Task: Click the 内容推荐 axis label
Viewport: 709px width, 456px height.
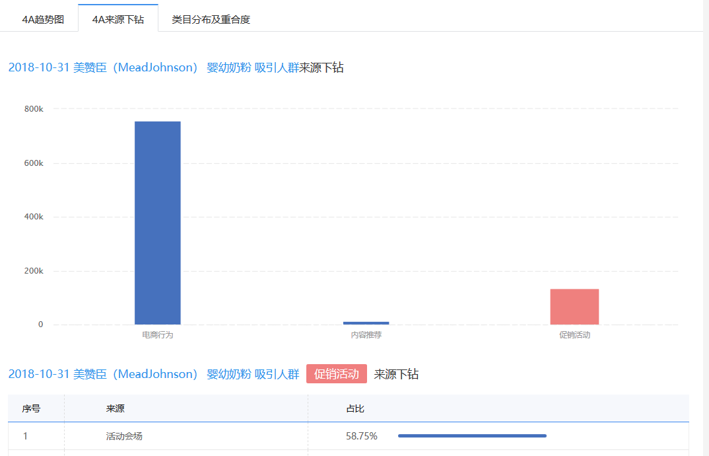Action: coord(366,335)
